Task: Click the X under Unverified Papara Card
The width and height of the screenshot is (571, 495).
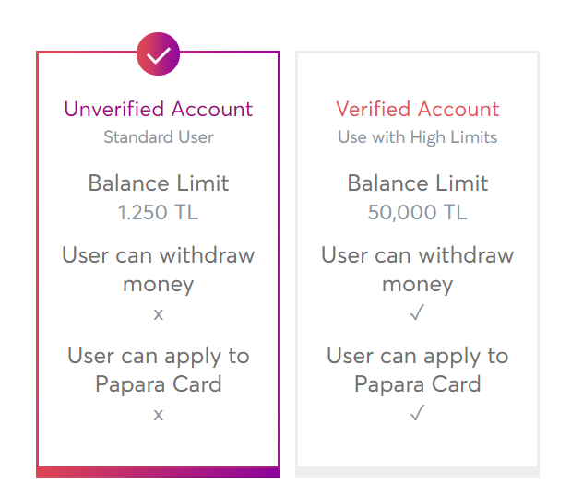Action: click(x=159, y=415)
